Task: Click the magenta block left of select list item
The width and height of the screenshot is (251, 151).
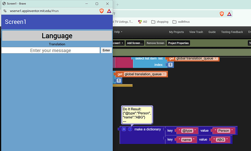Action: 124,62
